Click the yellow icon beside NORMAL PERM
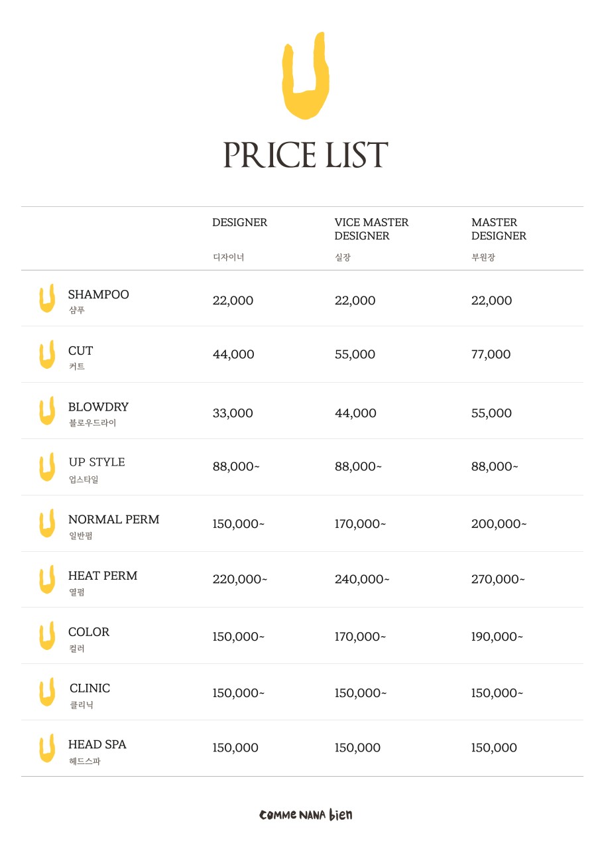600x849 pixels. (46, 523)
